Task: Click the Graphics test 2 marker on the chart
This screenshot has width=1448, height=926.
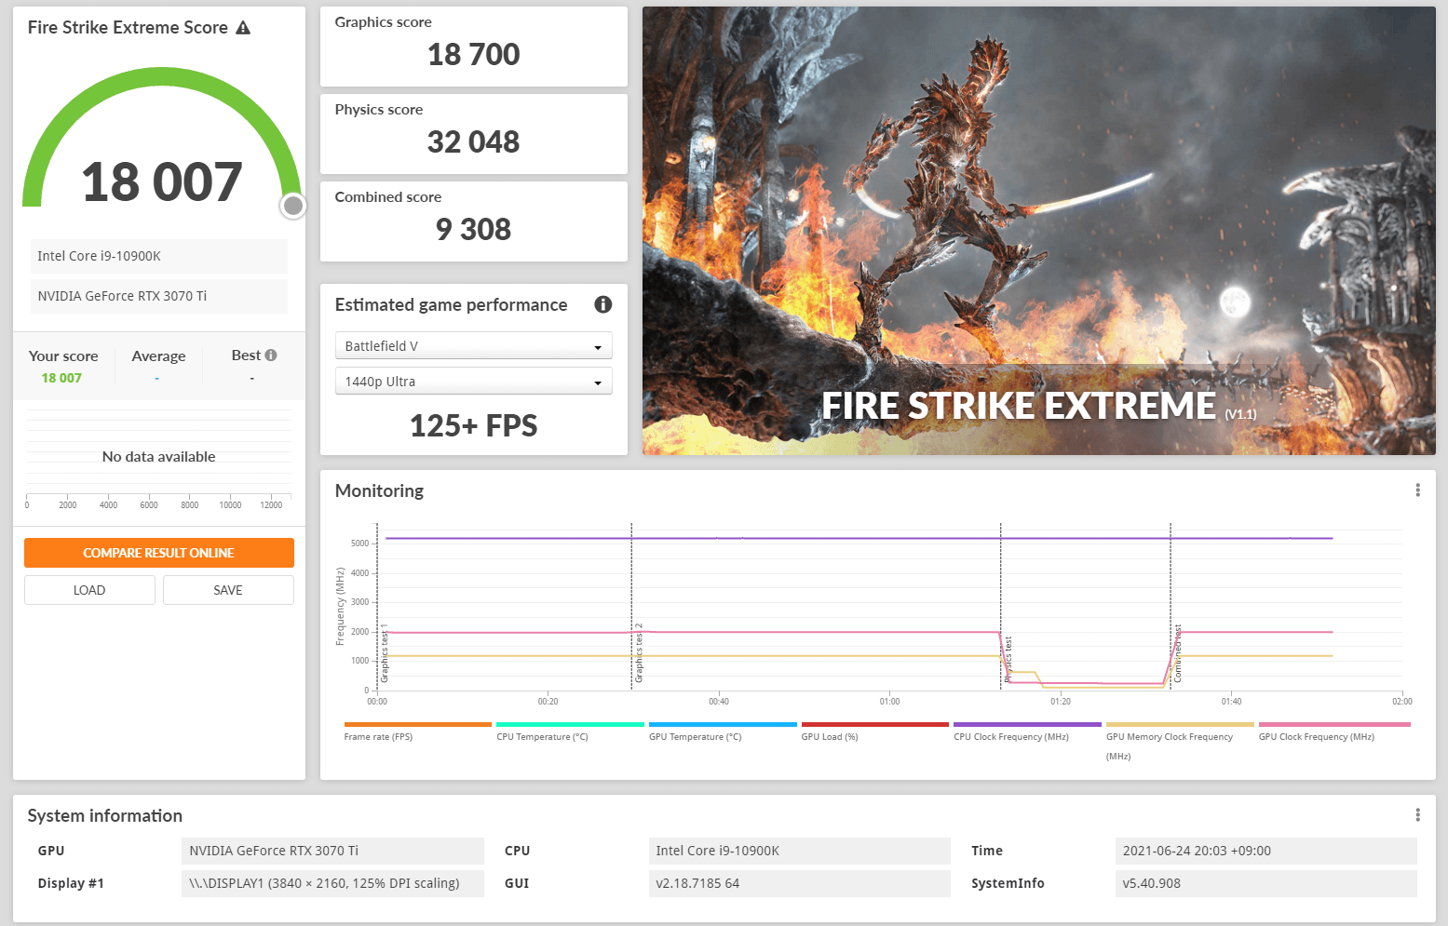Action: [x=639, y=652]
